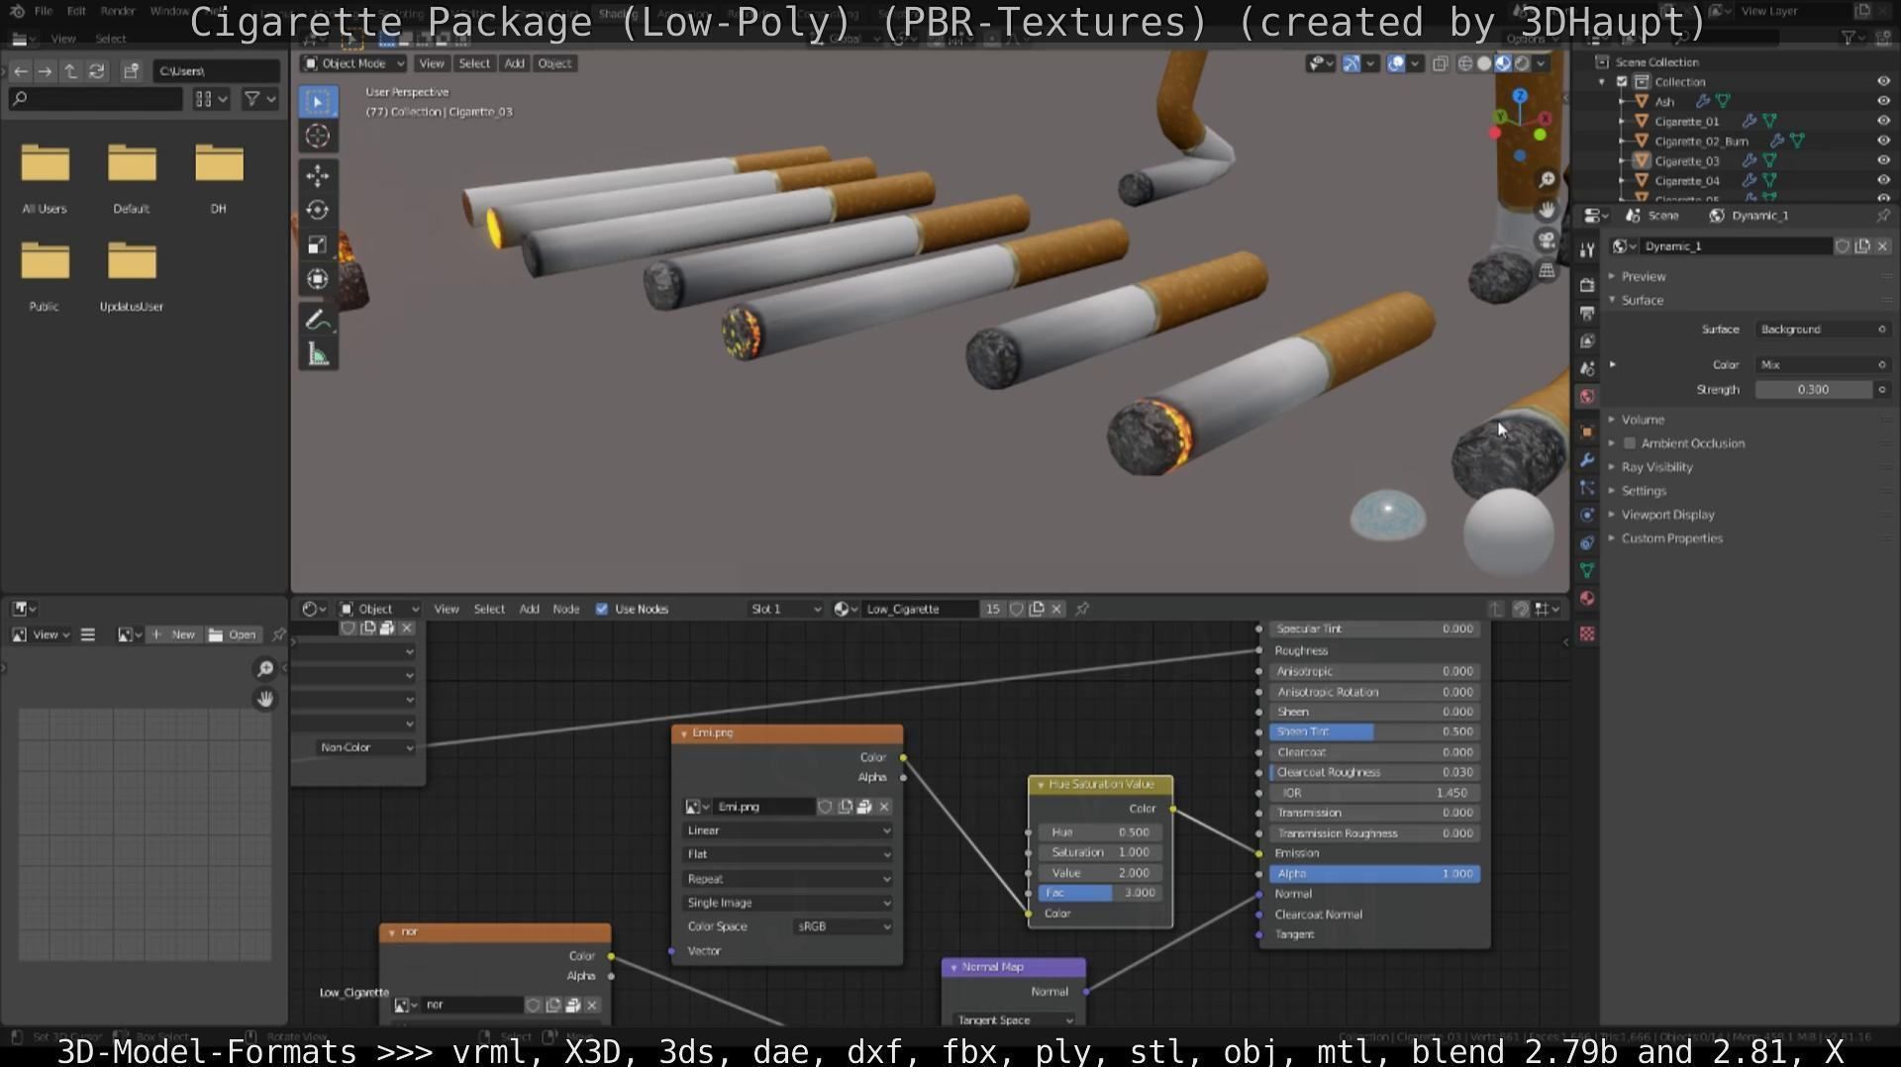
Task: Open the Object menu in viewport header
Action: coord(554,63)
